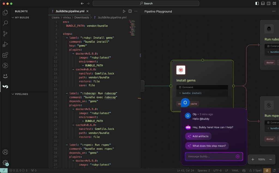Viewport: 279px width, 173px height.
Task: Open the Pipeline Playground more actions menu
Action: (274, 11)
